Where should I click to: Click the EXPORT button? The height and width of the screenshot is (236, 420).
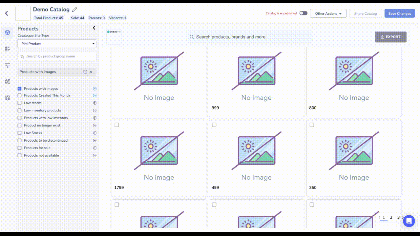pyautogui.click(x=391, y=37)
